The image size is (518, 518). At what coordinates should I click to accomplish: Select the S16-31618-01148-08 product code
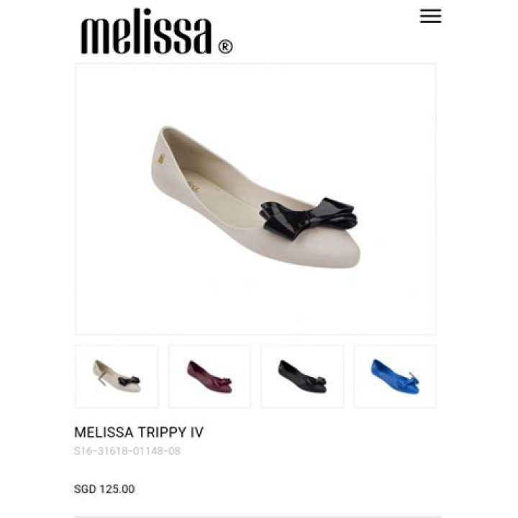pos(127,451)
